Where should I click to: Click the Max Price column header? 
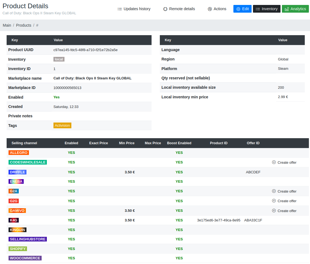pos(153,143)
